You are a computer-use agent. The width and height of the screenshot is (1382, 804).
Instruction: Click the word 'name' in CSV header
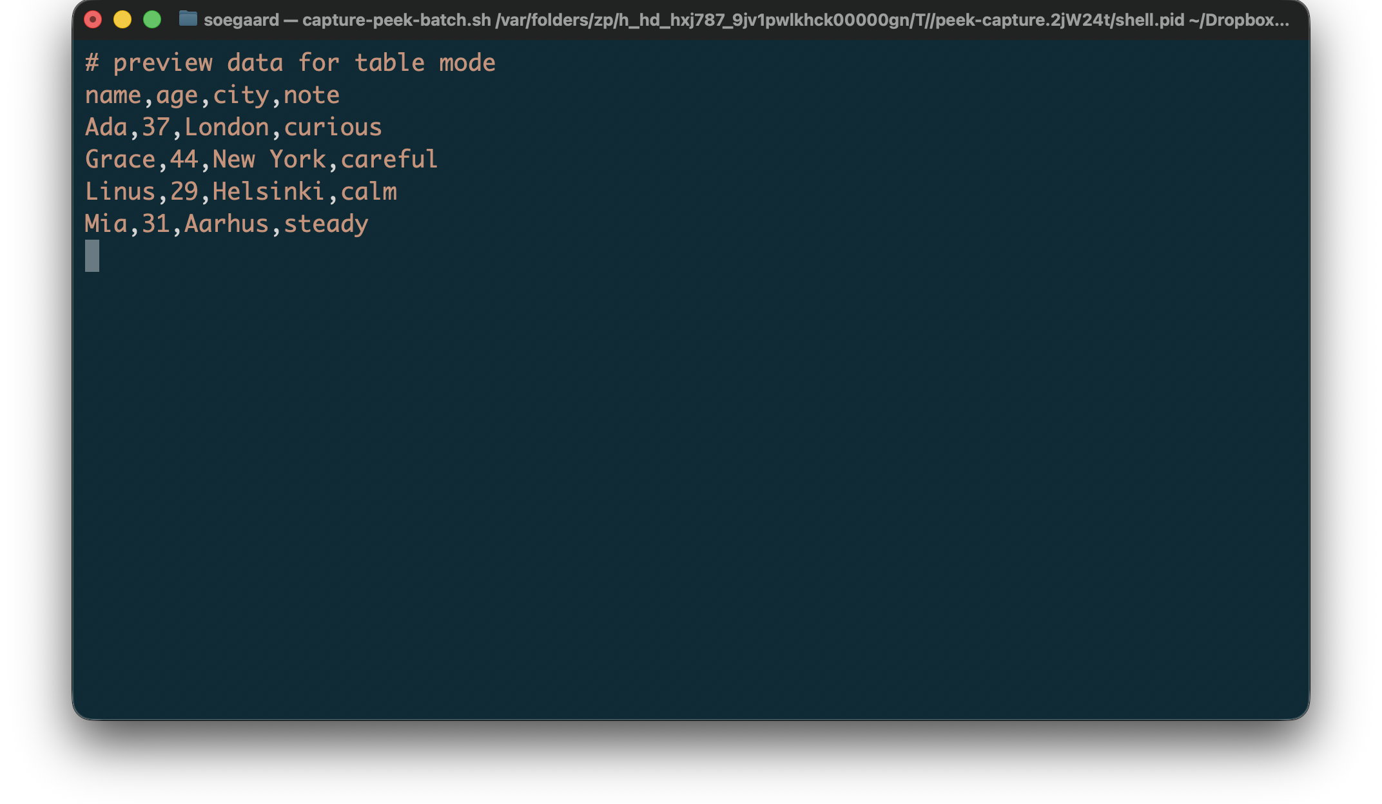(113, 95)
